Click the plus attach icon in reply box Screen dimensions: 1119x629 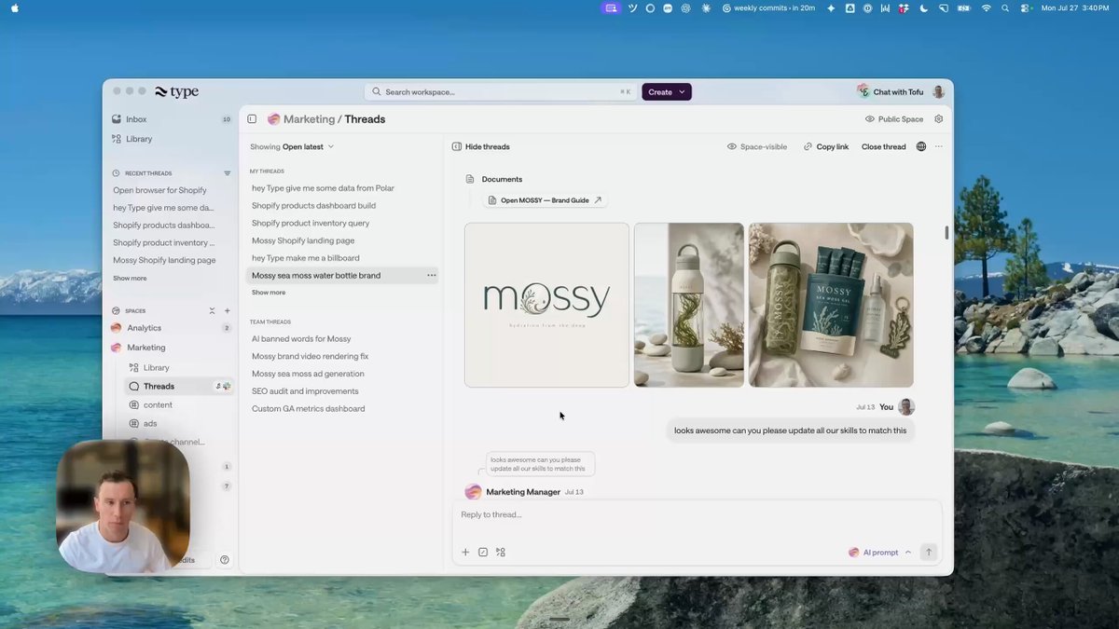pyautogui.click(x=465, y=553)
